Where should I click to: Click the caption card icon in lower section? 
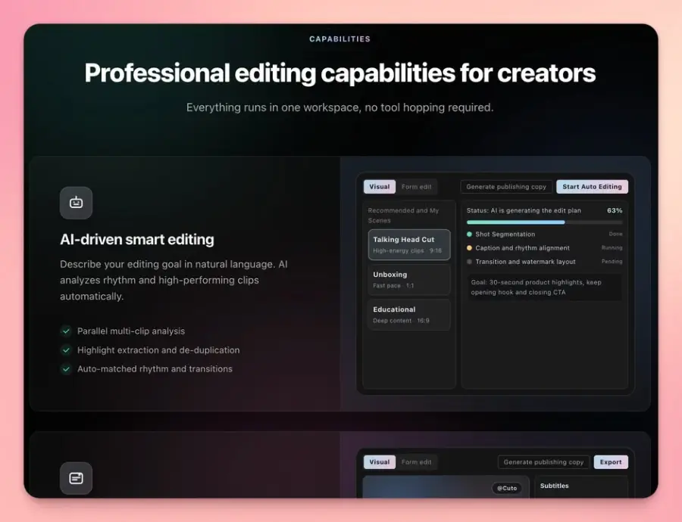[x=76, y=478]
